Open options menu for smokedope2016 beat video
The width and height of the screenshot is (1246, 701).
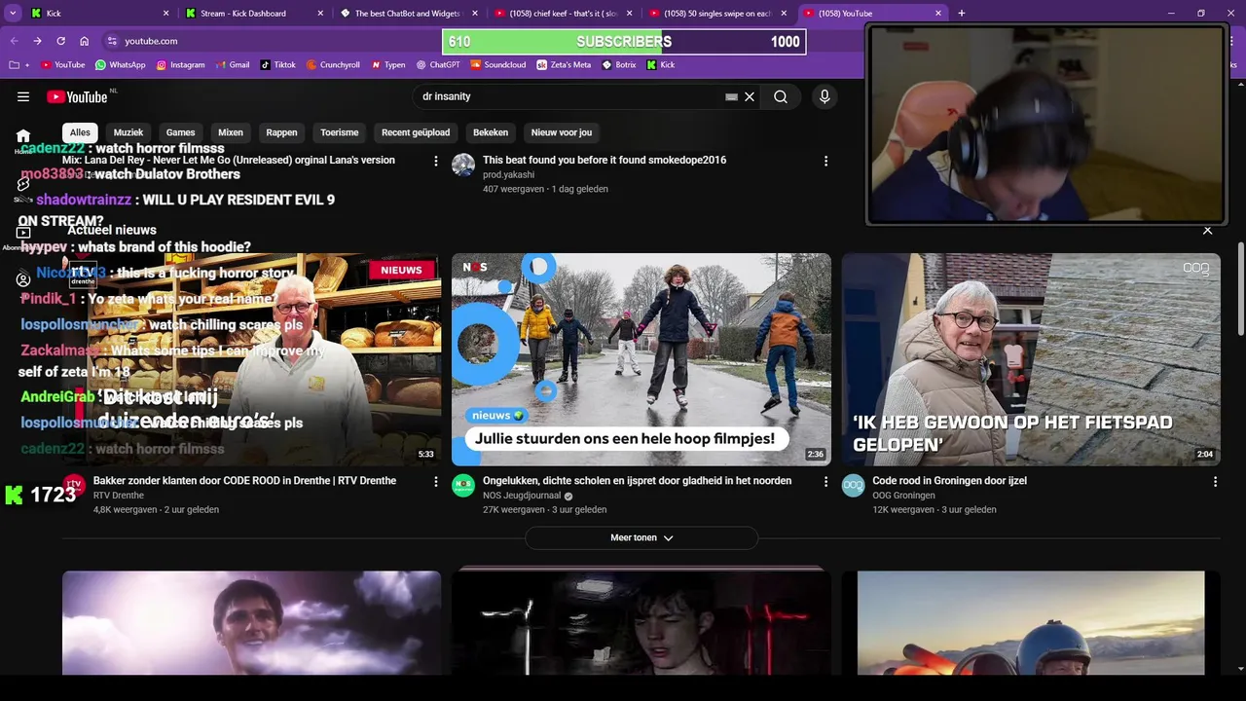click(825, 161)
